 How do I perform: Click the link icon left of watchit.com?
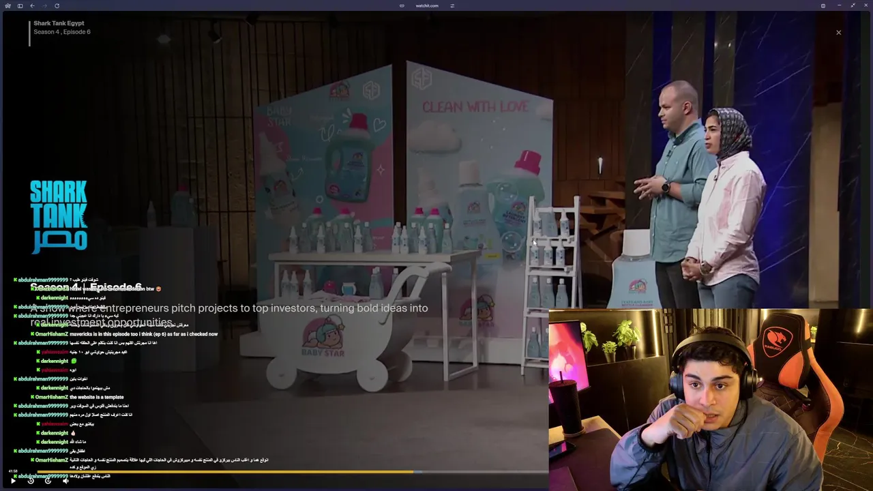coord(402,5)
